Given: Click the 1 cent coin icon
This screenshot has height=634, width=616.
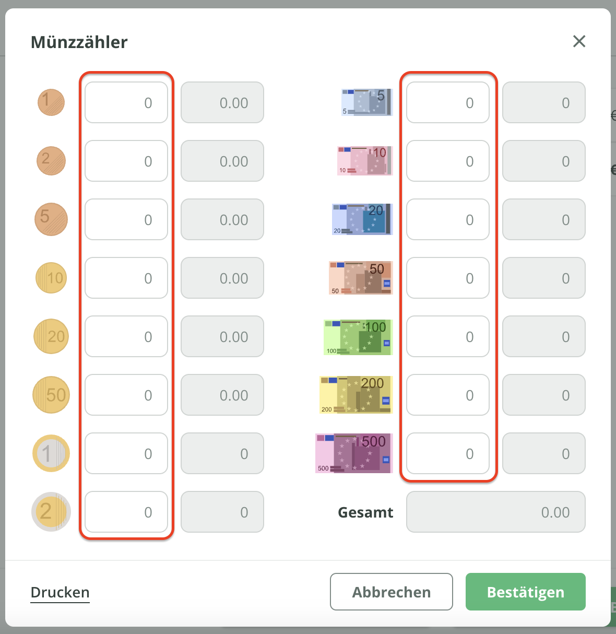Looking at the screenshot, I should [x=51, y=102].
